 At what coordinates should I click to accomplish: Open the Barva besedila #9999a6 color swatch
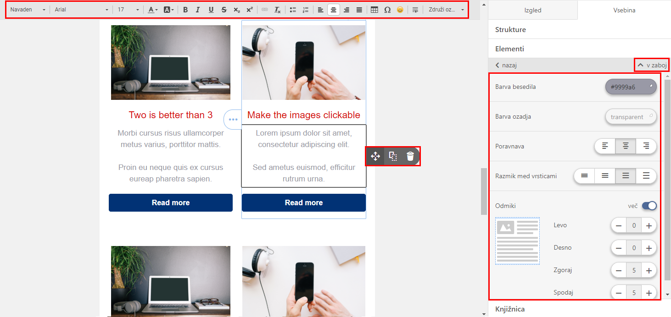tap(631, 87)
